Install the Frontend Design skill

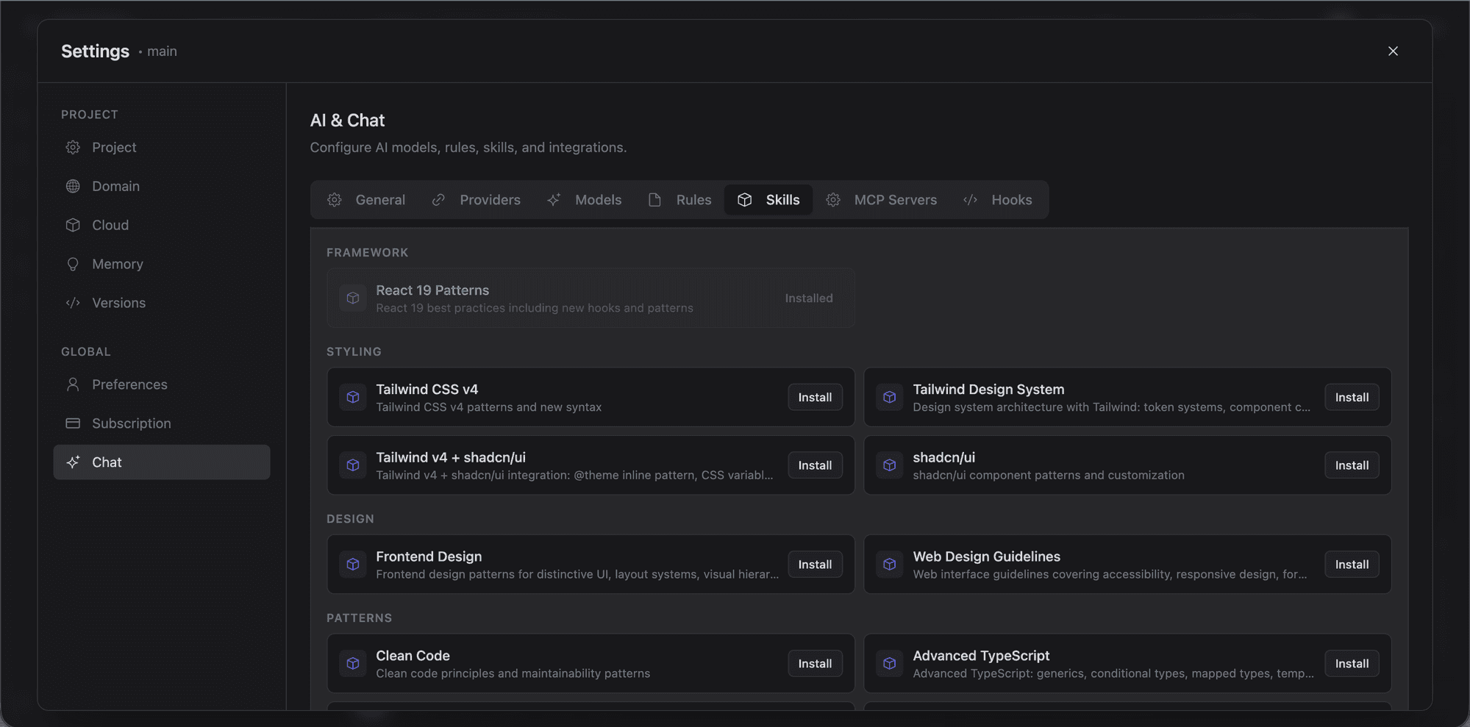[x=815, y=564]
